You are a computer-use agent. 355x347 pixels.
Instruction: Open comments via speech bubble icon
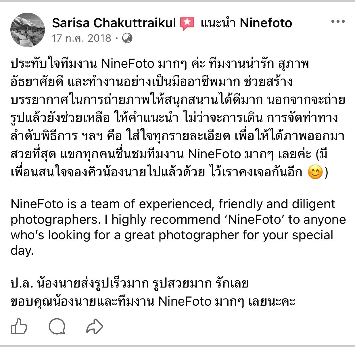(x=57, y=327)
